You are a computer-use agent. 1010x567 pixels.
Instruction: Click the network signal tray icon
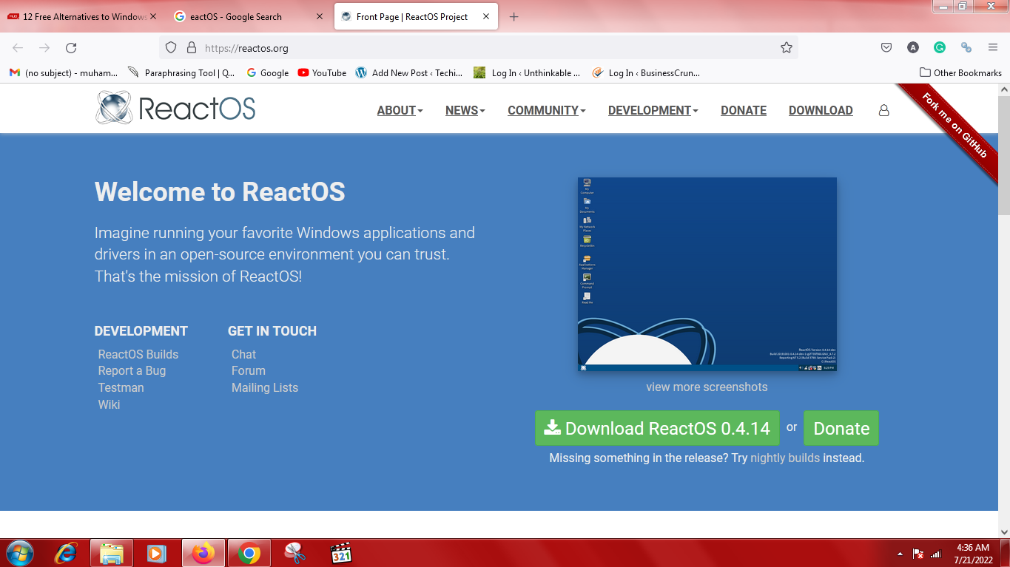[x=935, y=554]
